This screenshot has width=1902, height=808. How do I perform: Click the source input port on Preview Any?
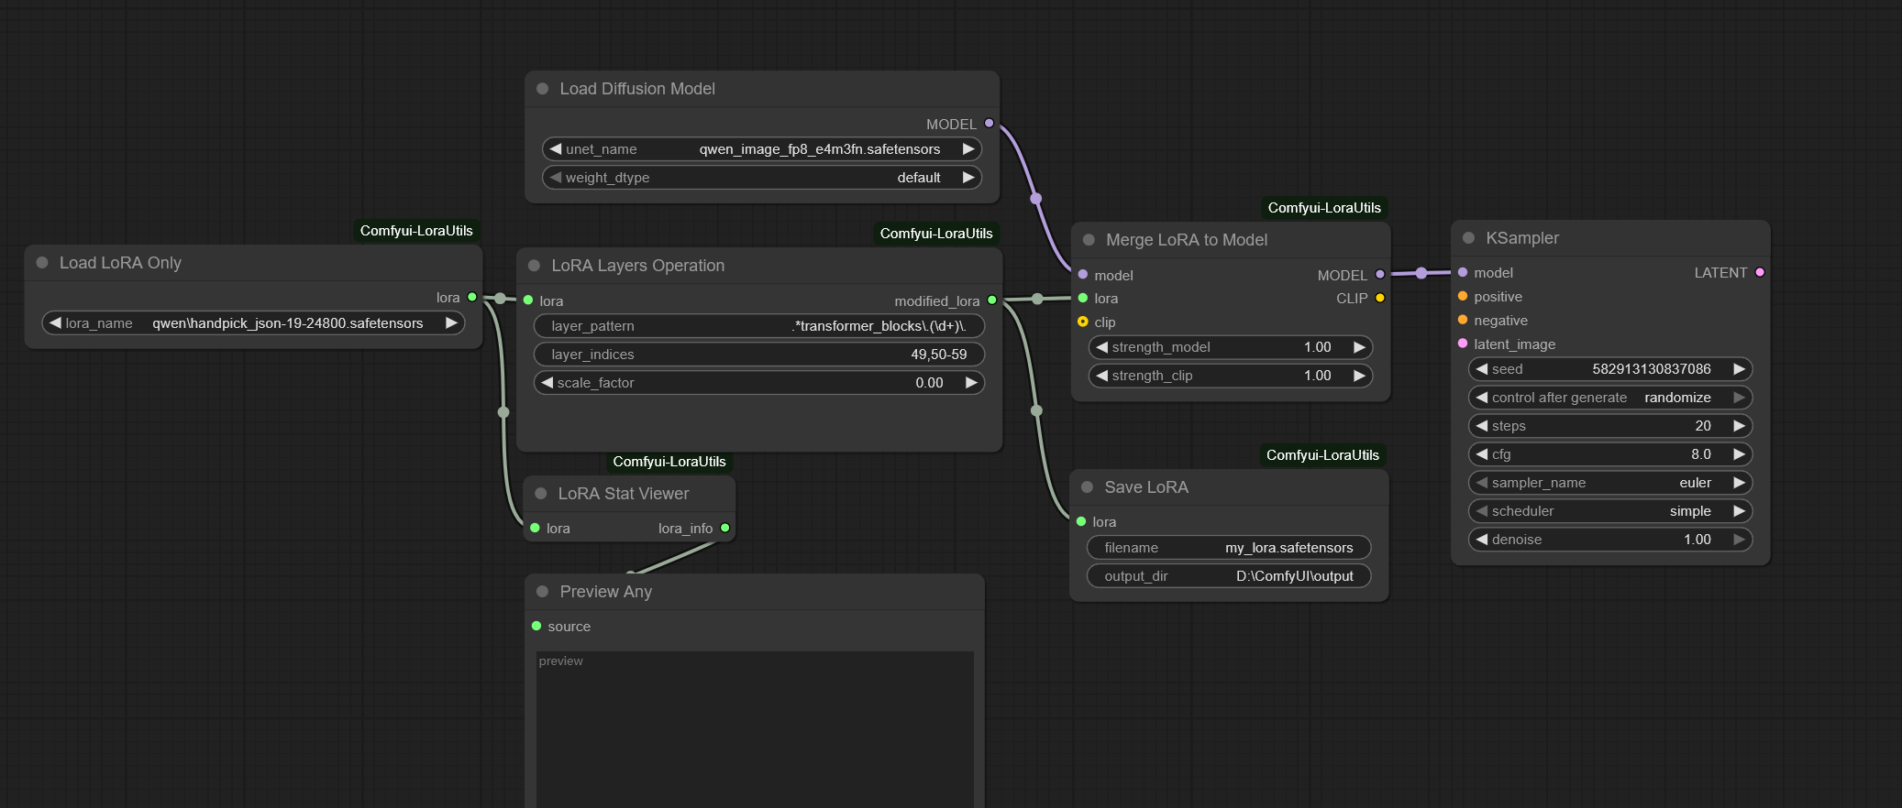click(x=536, y=626)
